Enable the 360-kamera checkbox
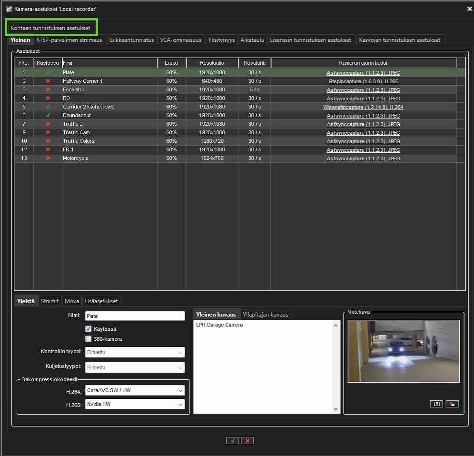 click(88, 339)
